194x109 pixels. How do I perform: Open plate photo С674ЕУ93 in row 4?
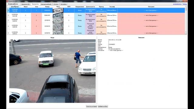[58, 26]
